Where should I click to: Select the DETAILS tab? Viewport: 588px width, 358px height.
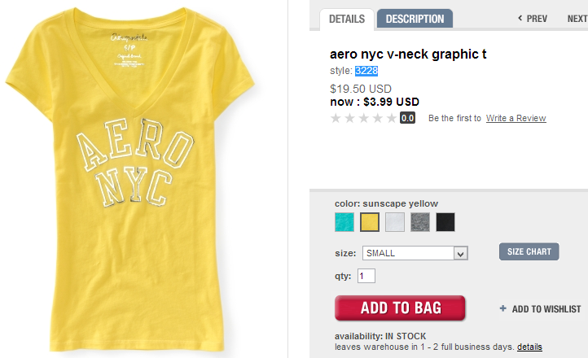346,19
